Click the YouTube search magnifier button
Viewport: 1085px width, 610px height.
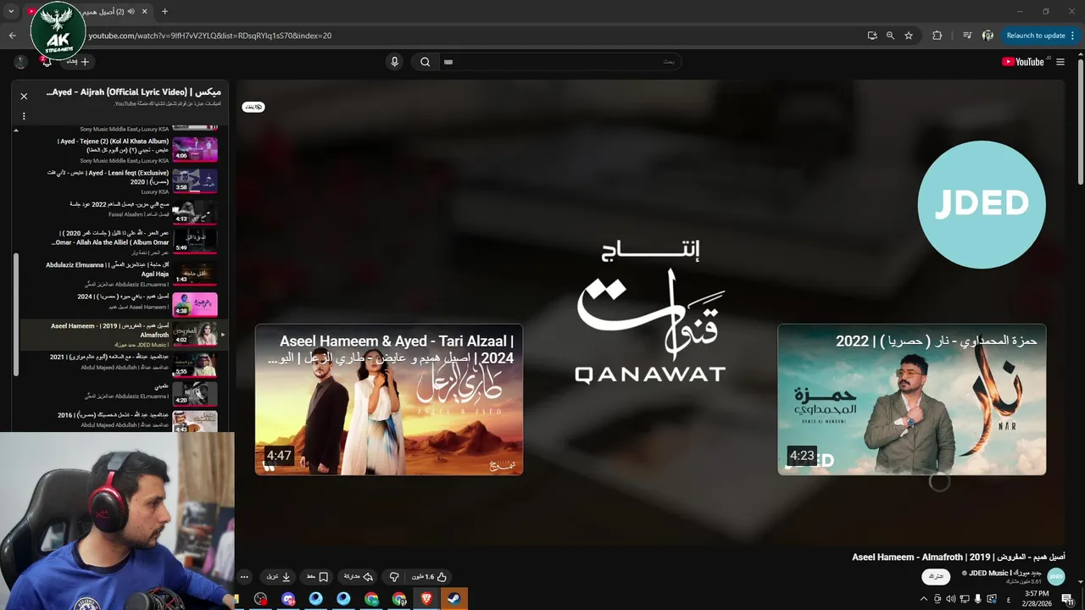pyautogui.click(x=426, y=62)
